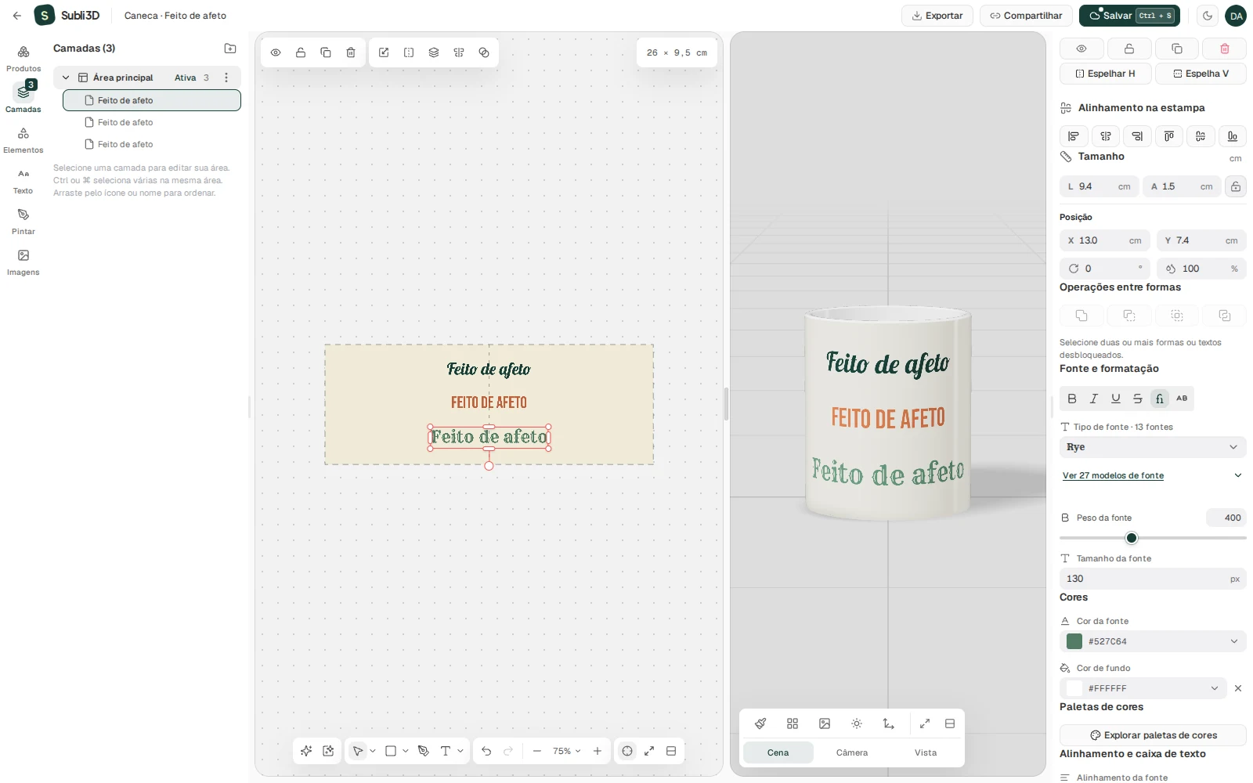Click the back arrow next to Subli3D
This screenshot has width=1253, height=783.
point(17,16)
